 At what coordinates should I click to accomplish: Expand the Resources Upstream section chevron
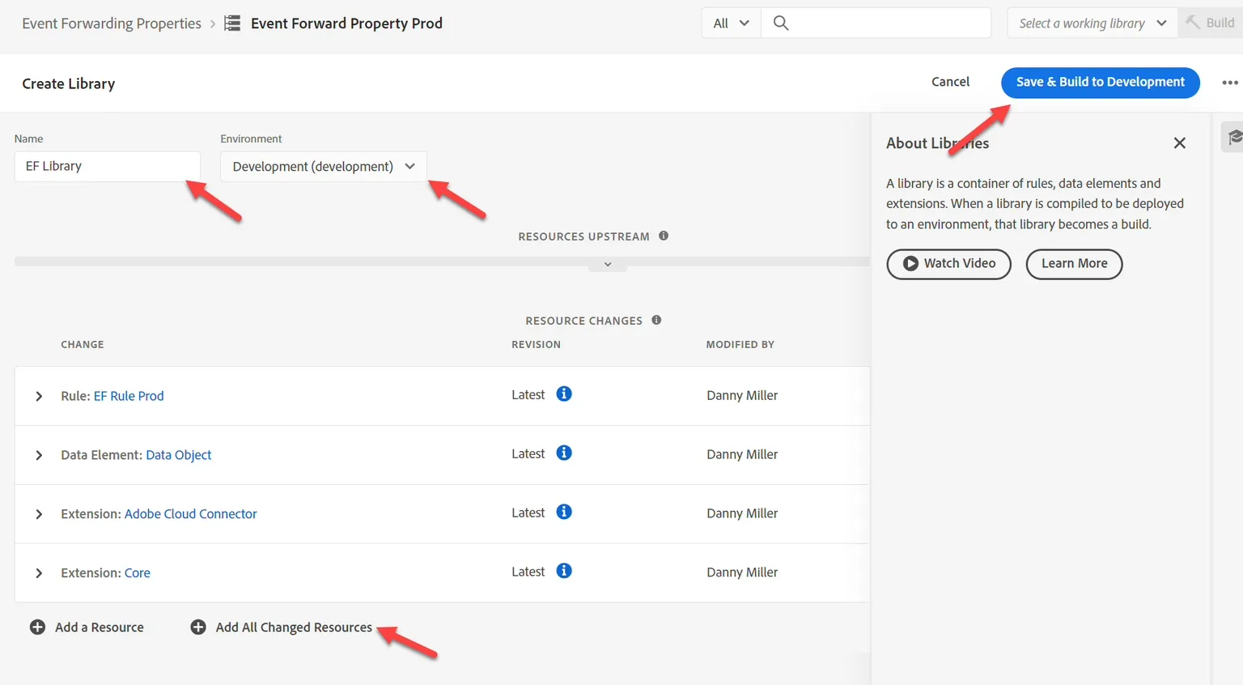[608, 265]
